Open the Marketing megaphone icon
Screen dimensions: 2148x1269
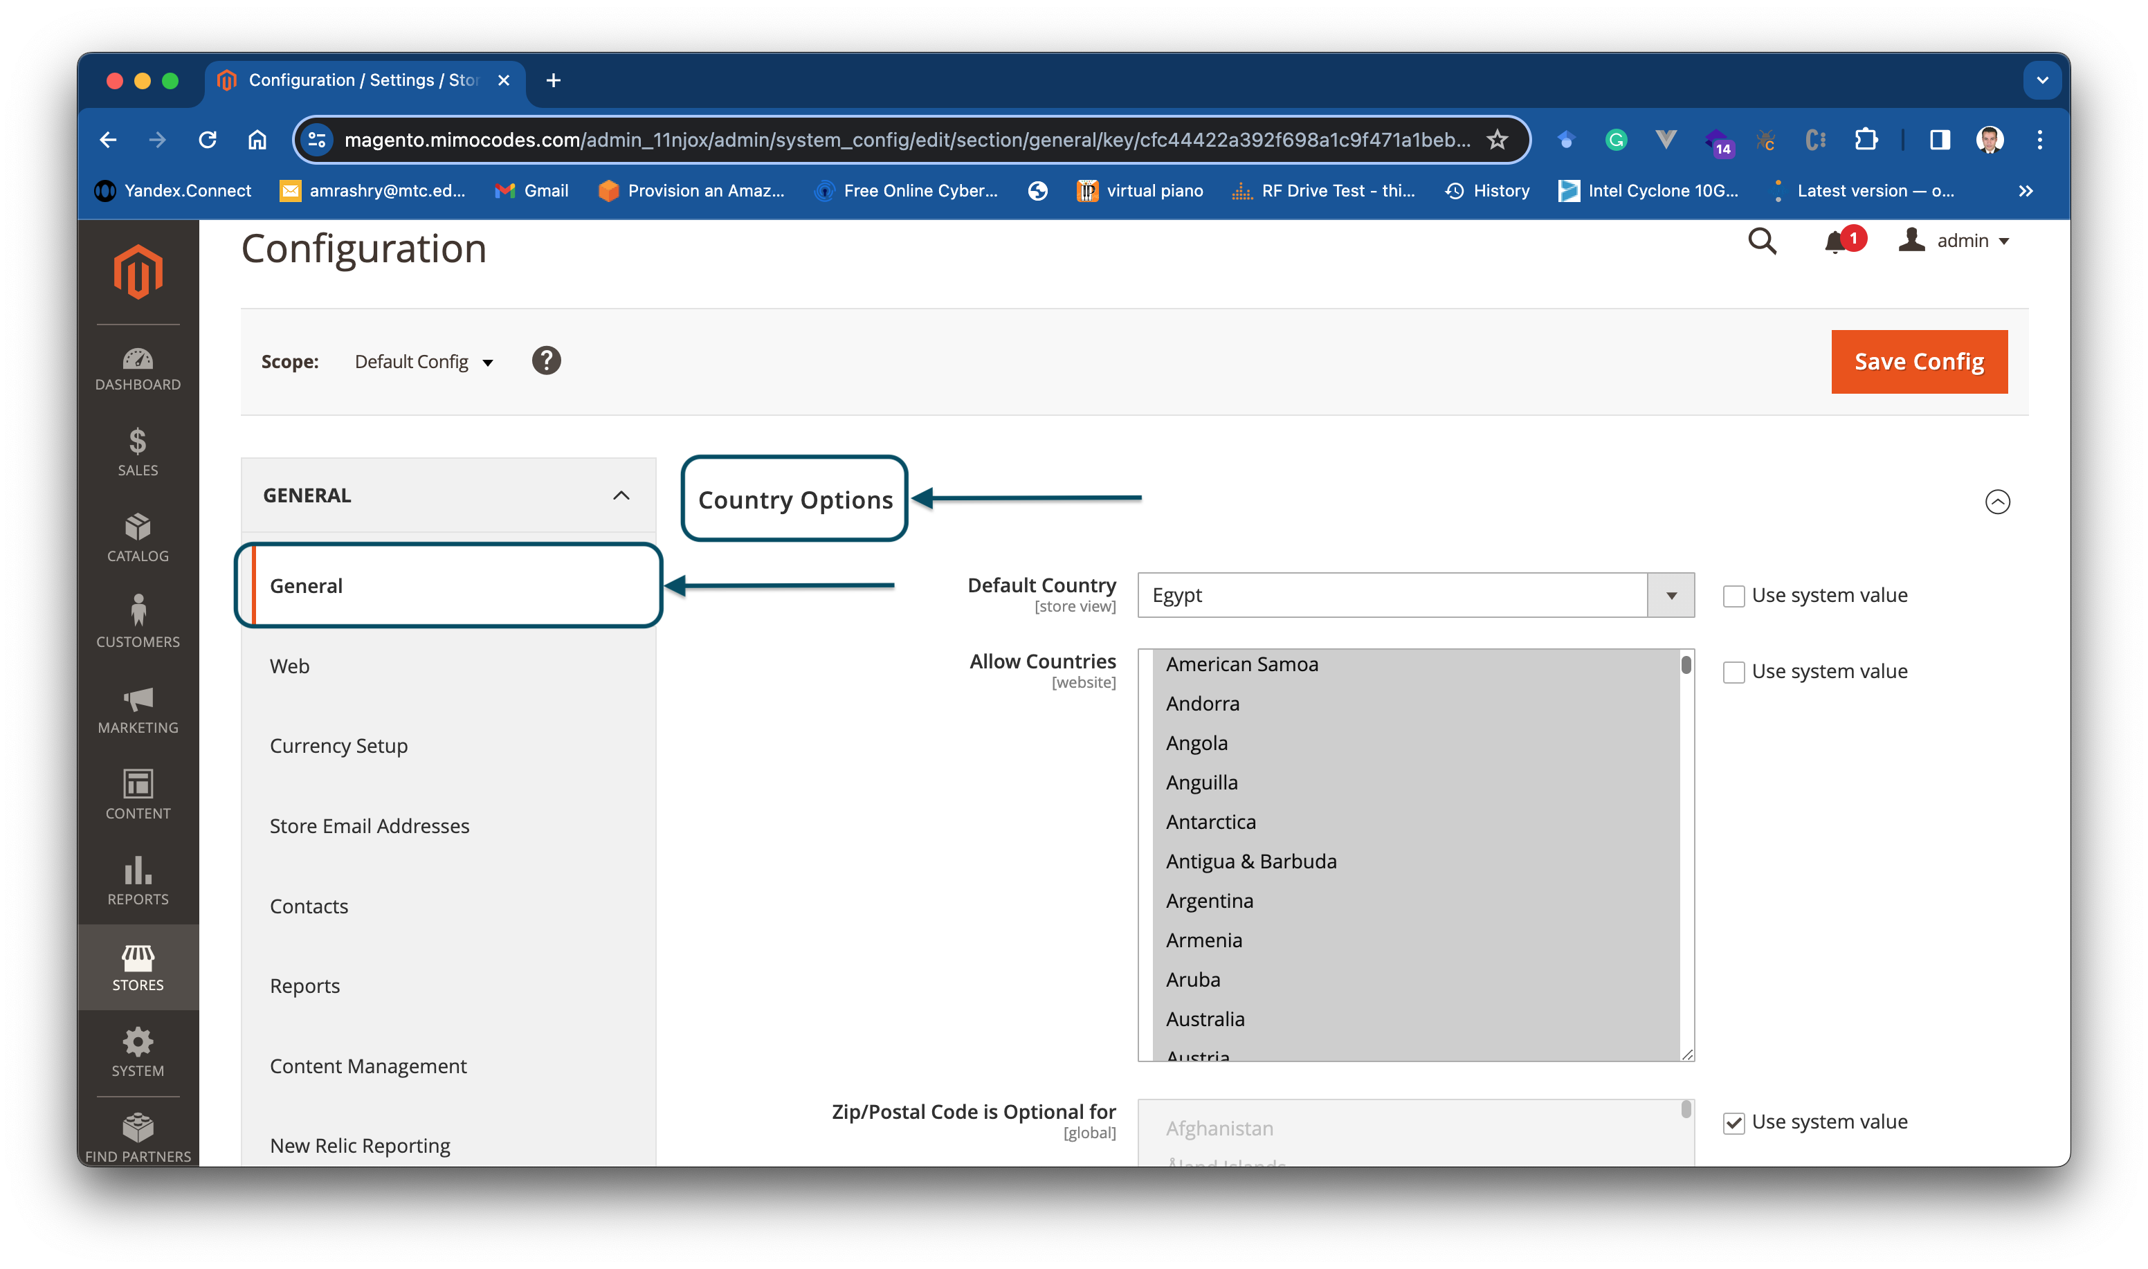(138, 709)
